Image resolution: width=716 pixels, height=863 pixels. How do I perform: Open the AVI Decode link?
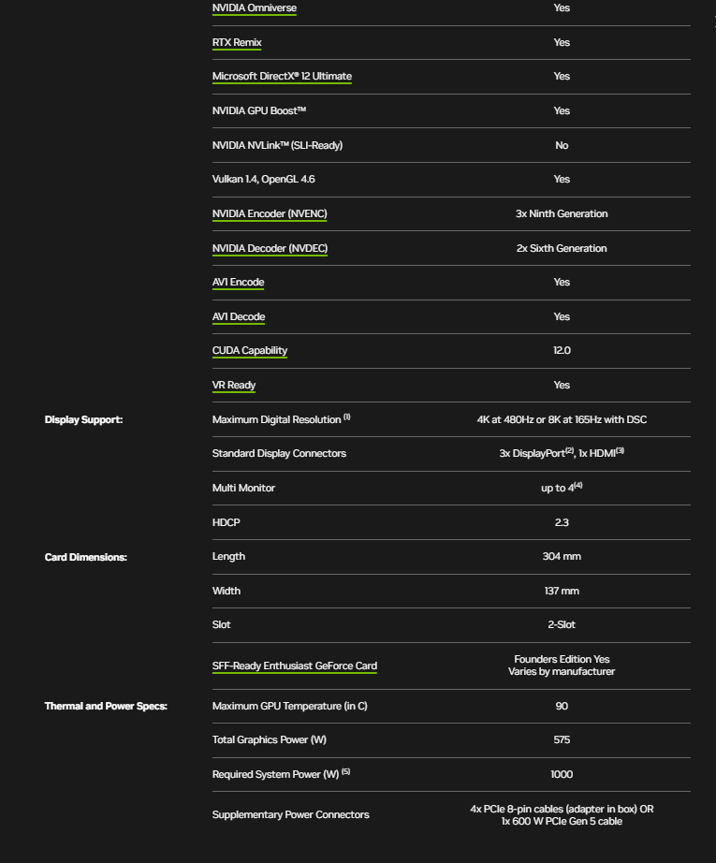pyautogui.click(x=239, y=317)
